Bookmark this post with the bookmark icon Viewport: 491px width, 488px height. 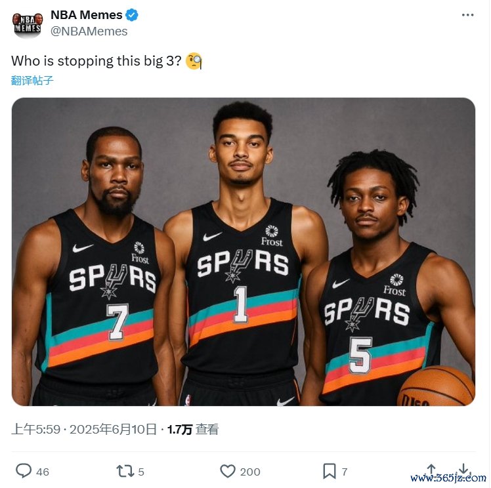point(329,471)
